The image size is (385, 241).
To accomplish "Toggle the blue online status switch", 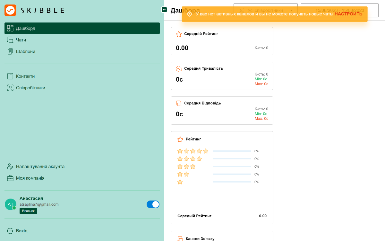I will (x=153, y=204).
